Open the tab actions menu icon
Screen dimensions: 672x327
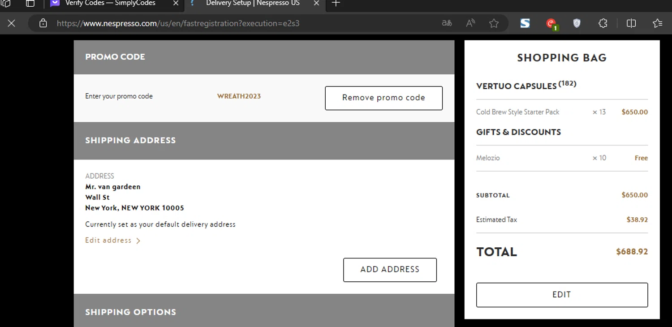(x=30, y=4)
